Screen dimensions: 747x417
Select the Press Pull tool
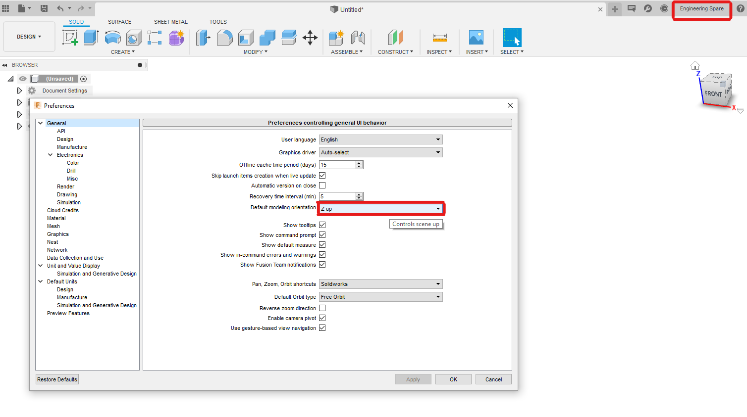[x=203, y=38]
